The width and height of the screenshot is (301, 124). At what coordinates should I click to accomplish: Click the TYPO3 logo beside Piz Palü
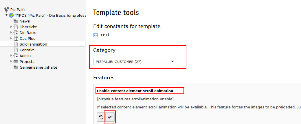[x=7, y=10]
